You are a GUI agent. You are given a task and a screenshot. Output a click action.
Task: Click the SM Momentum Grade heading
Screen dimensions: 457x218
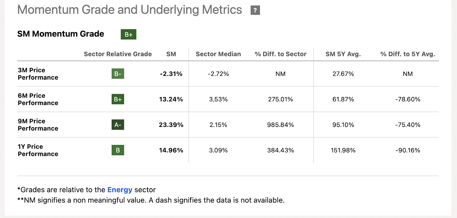click(61, 34)
